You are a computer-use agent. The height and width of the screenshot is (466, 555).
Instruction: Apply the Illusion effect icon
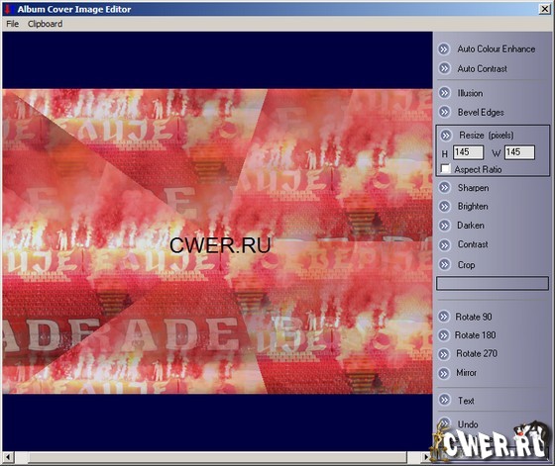pyautogui.click(x=444, y=93)
